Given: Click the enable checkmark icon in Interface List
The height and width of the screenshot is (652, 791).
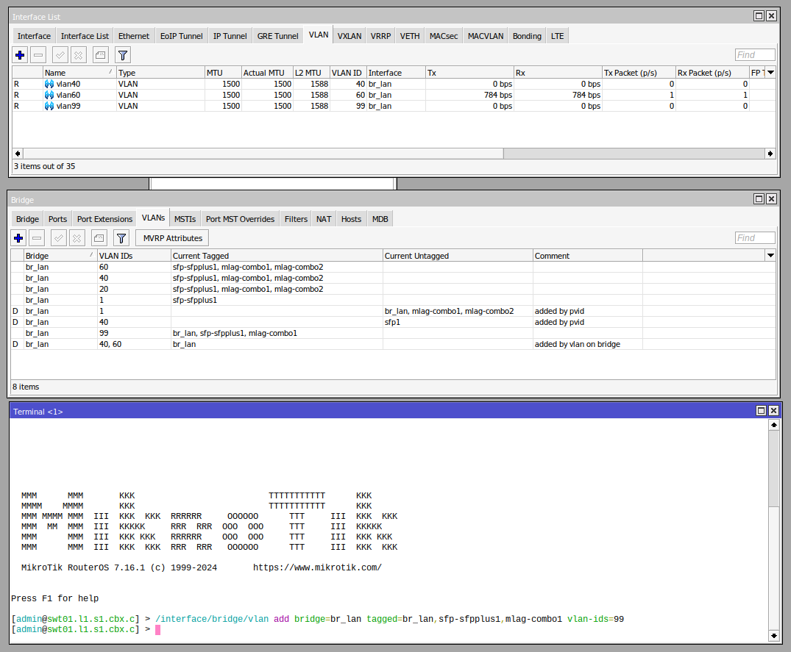Looking at the screenshot, I should (60, 55).
